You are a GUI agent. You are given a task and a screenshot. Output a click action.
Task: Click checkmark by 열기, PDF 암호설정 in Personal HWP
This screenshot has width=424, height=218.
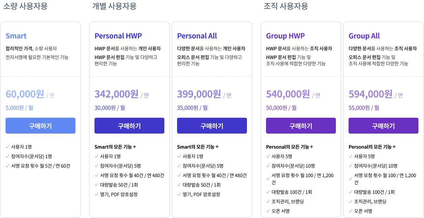pos(96,195)
